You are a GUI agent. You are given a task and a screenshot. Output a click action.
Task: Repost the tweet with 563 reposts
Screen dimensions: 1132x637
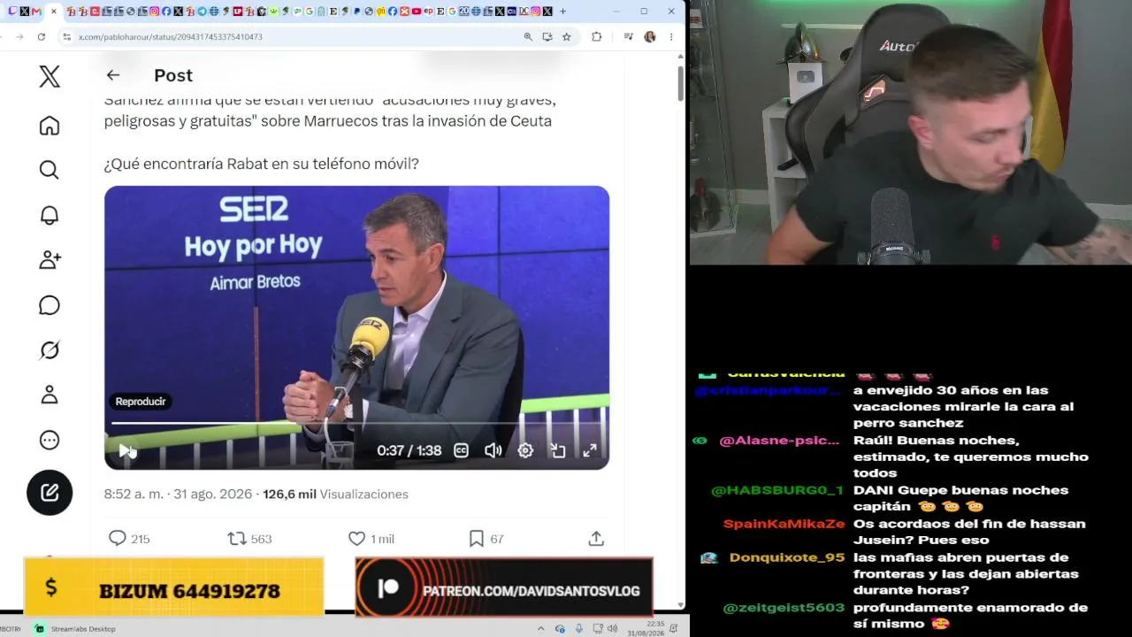[249, 538]
